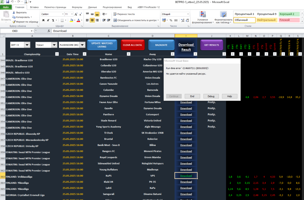
Task: Toggle bold (Ж) formatting
Action: click(x=43, y=20)
